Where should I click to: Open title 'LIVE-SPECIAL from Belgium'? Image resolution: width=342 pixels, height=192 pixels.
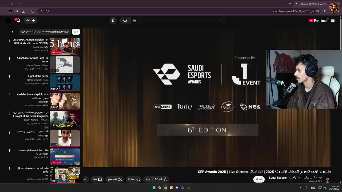[30, 41]
